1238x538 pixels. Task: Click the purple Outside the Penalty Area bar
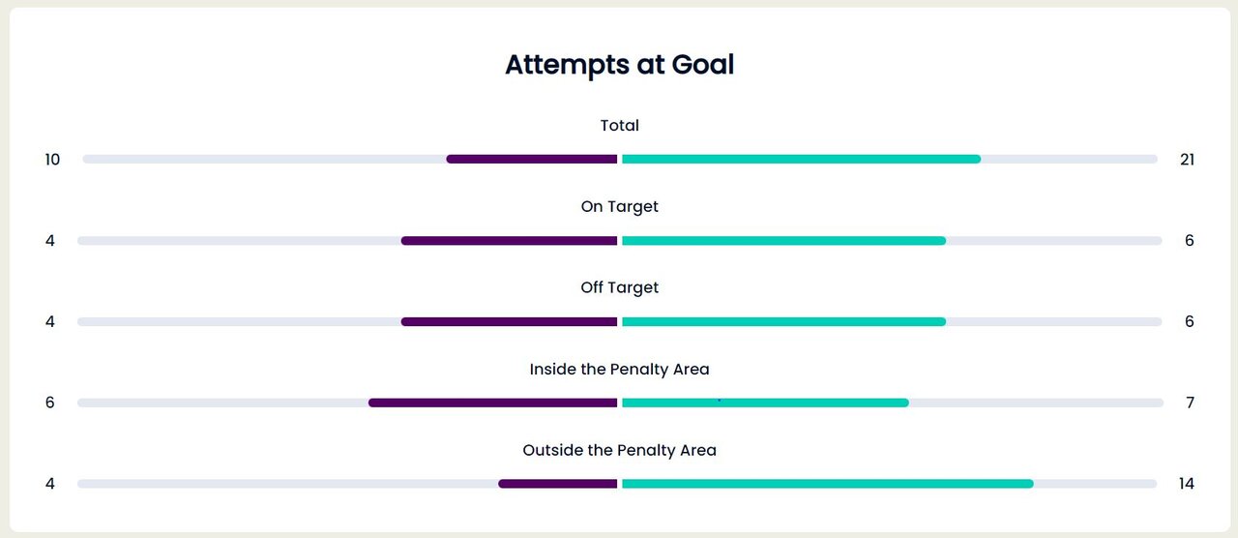tap(557, 484)
